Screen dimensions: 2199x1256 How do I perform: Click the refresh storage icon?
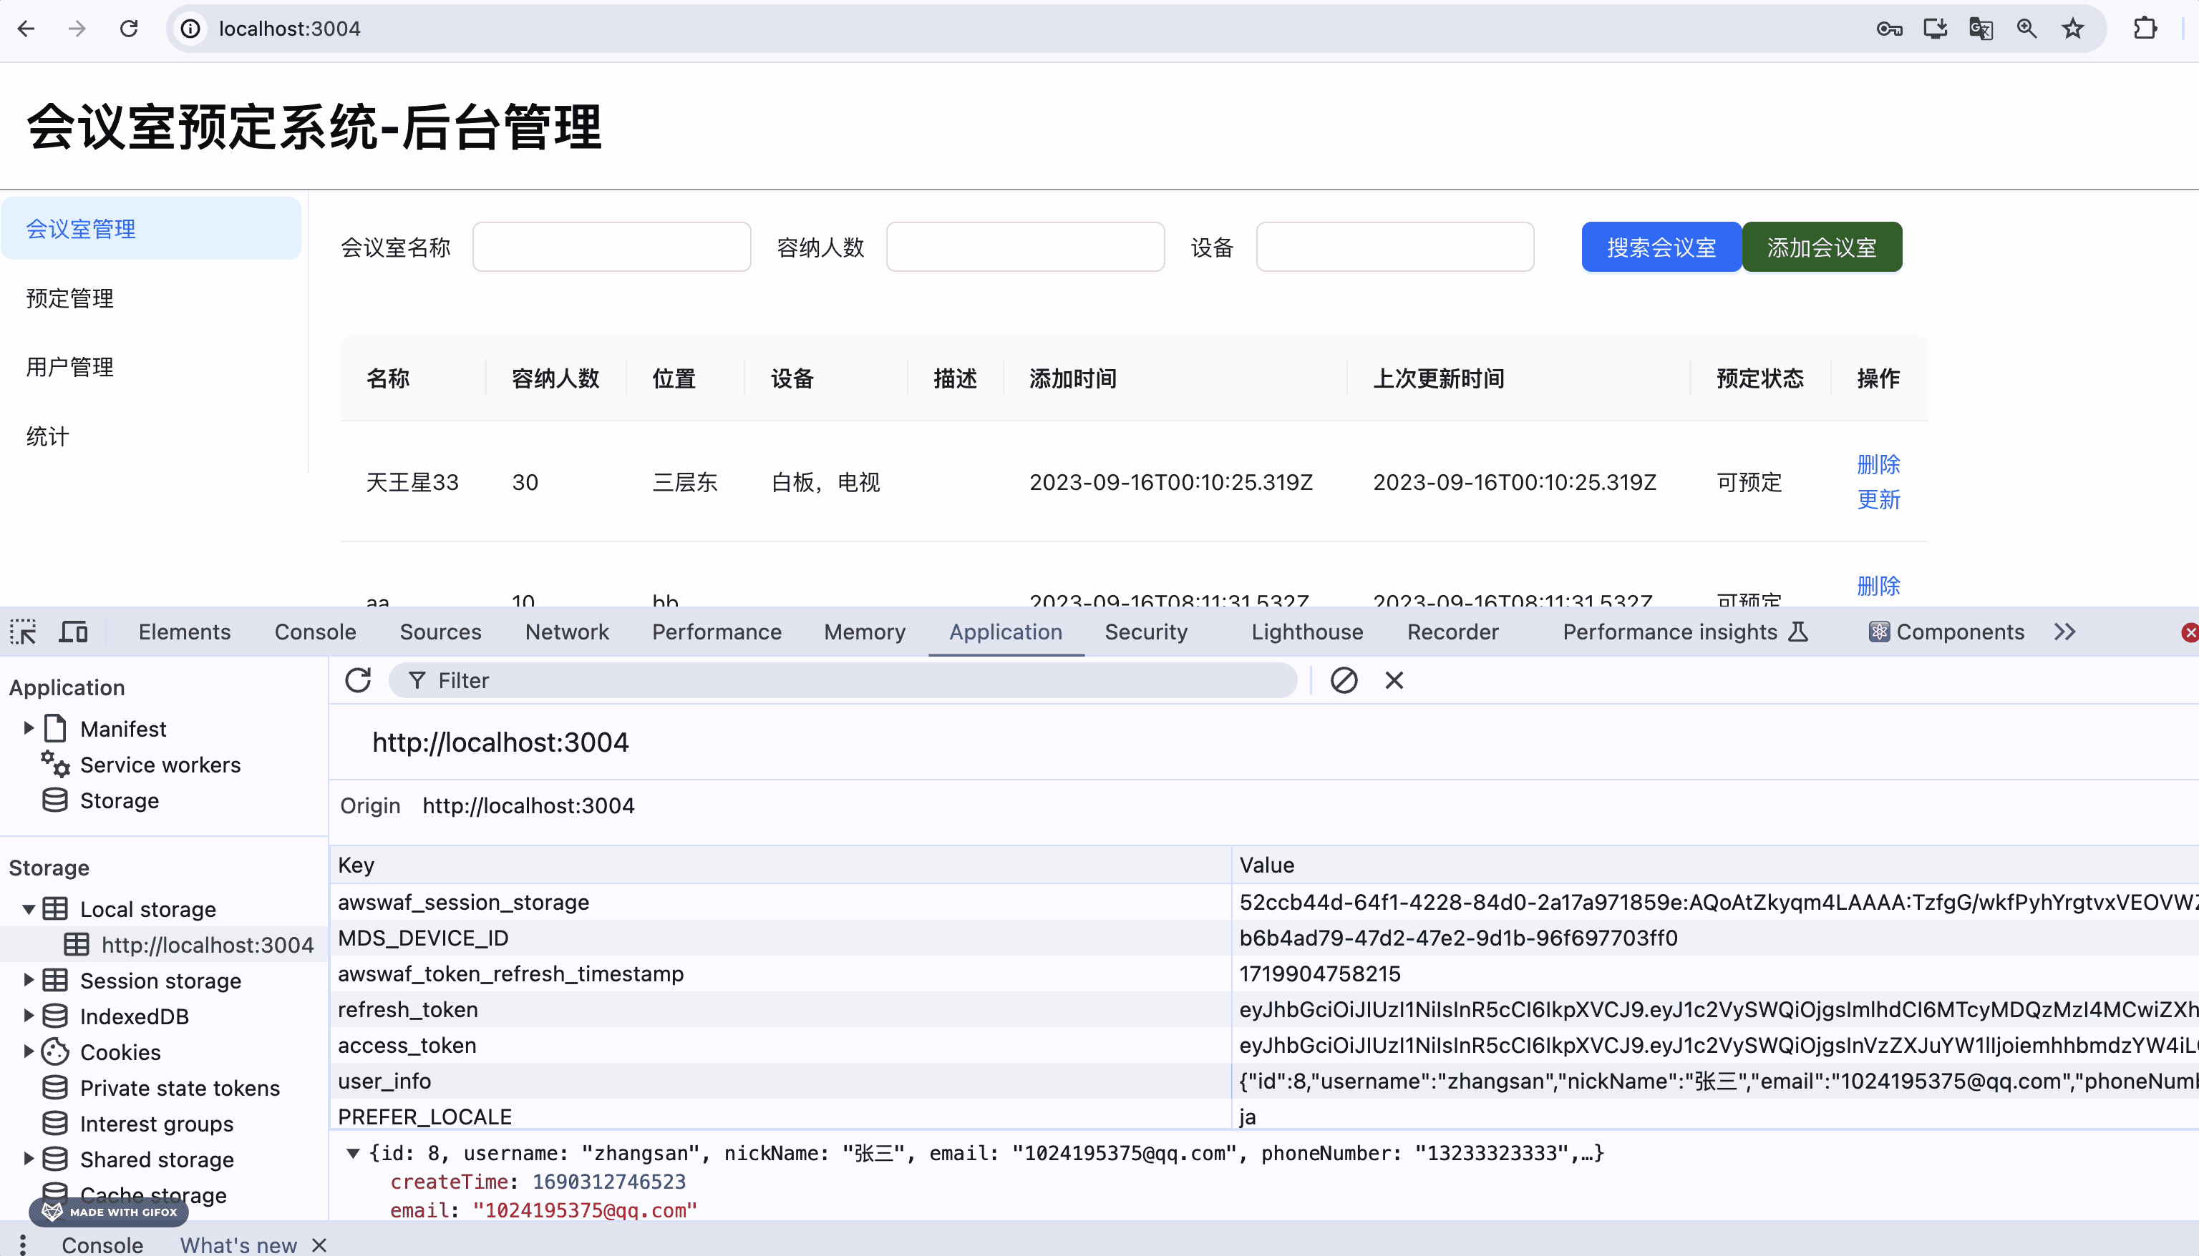point(358,681)
